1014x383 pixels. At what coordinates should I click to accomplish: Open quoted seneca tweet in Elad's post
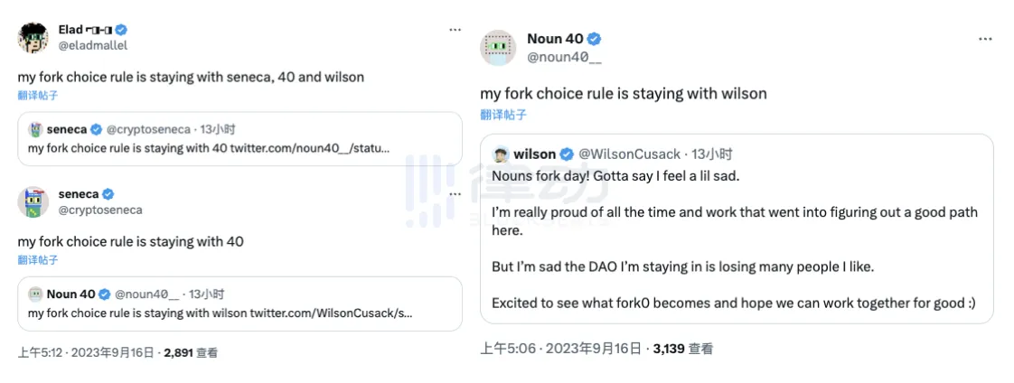(239, 139)
